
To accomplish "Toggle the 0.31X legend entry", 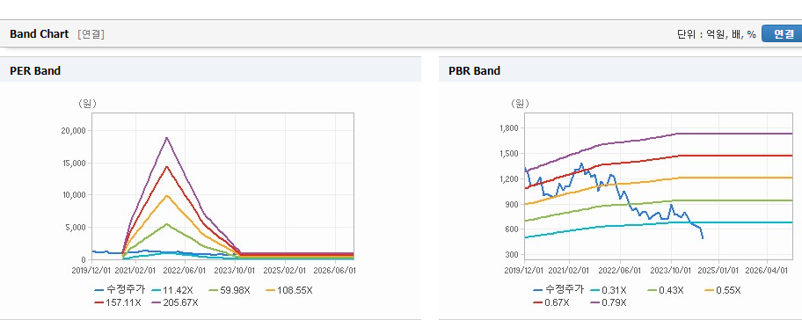I will click(x=608, y=290).
